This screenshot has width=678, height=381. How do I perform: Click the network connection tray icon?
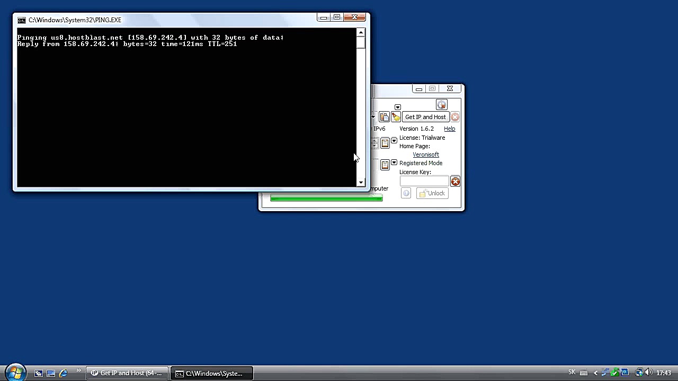point(639,373)
